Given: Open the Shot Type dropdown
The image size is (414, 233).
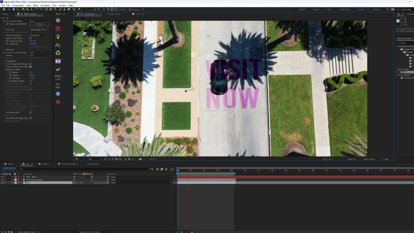Looking at the screenshot, I should tap(39, 30).
